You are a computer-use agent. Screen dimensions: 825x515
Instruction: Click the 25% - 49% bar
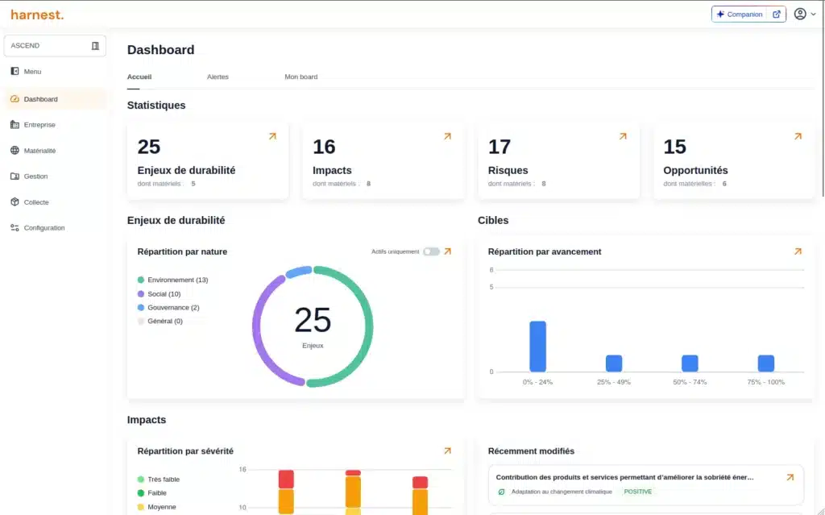tap(614, 363)
